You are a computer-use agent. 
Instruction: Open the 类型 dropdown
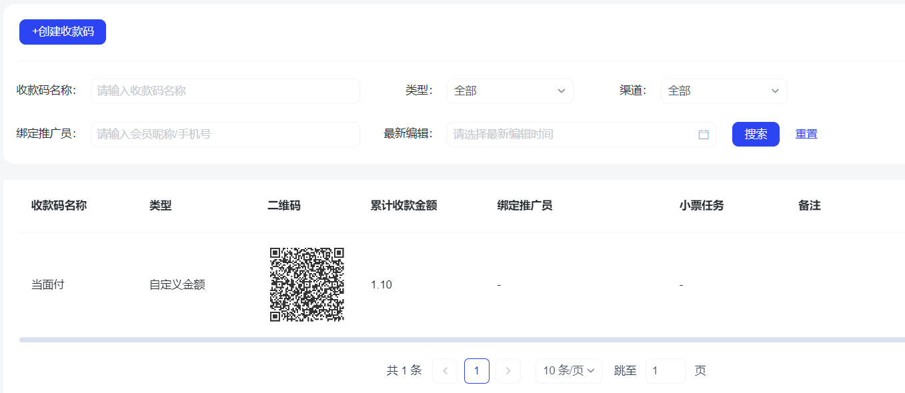click(x=510, y=91)
